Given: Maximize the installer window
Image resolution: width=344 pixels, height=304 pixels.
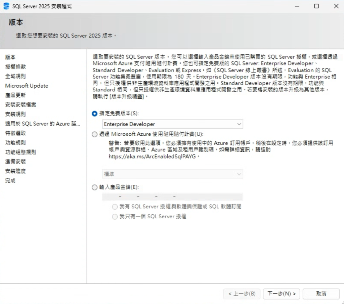Looking at the screenshot, I should point(316,6).
